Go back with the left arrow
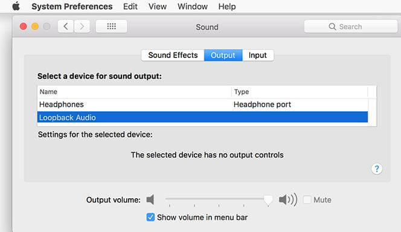Image resolution: width=401 pixels, height=232 pixels. (x=66, y=27)
